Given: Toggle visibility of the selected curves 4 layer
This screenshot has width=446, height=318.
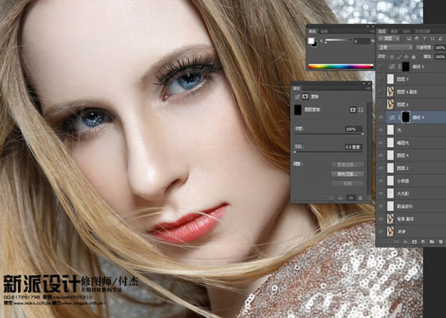Looking at the screenshot, I should (x=381, y=117).
